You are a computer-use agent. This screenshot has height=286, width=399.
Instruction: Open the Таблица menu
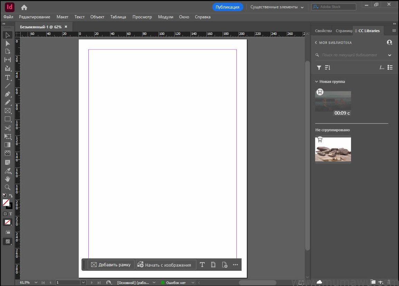(x=118, y=17)
